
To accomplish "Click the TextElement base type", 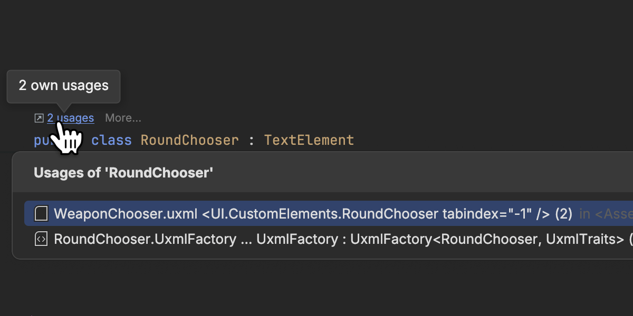I will click(309, 141).
